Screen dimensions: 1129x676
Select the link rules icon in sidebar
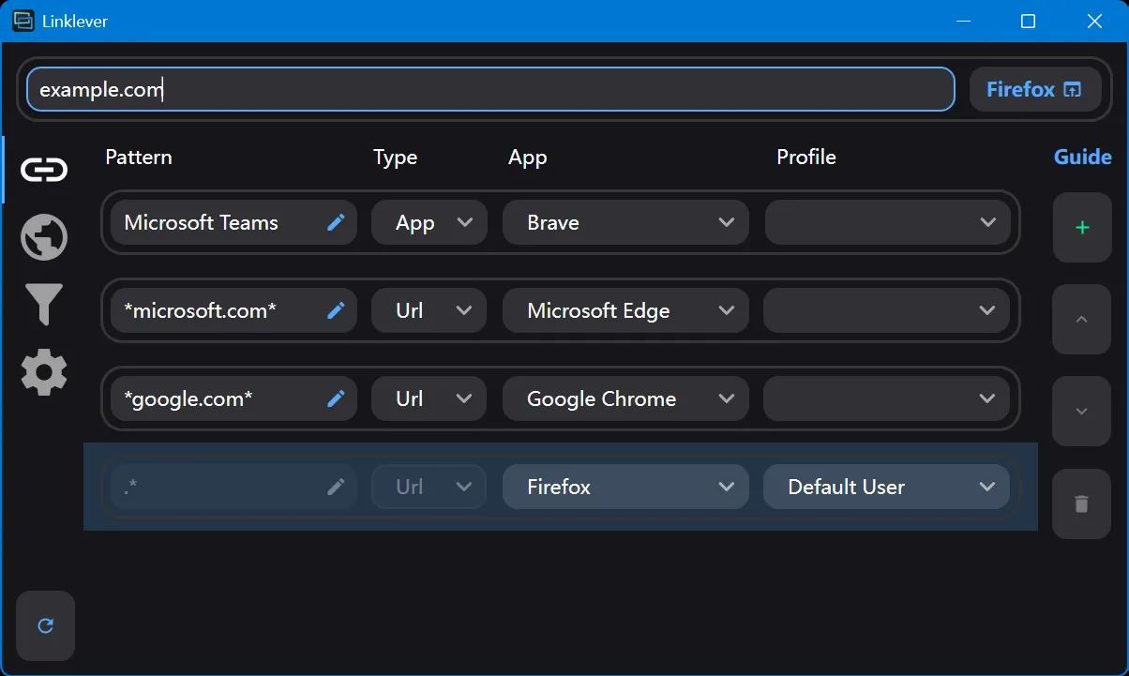pyautogui.click(x=43, y=170)
